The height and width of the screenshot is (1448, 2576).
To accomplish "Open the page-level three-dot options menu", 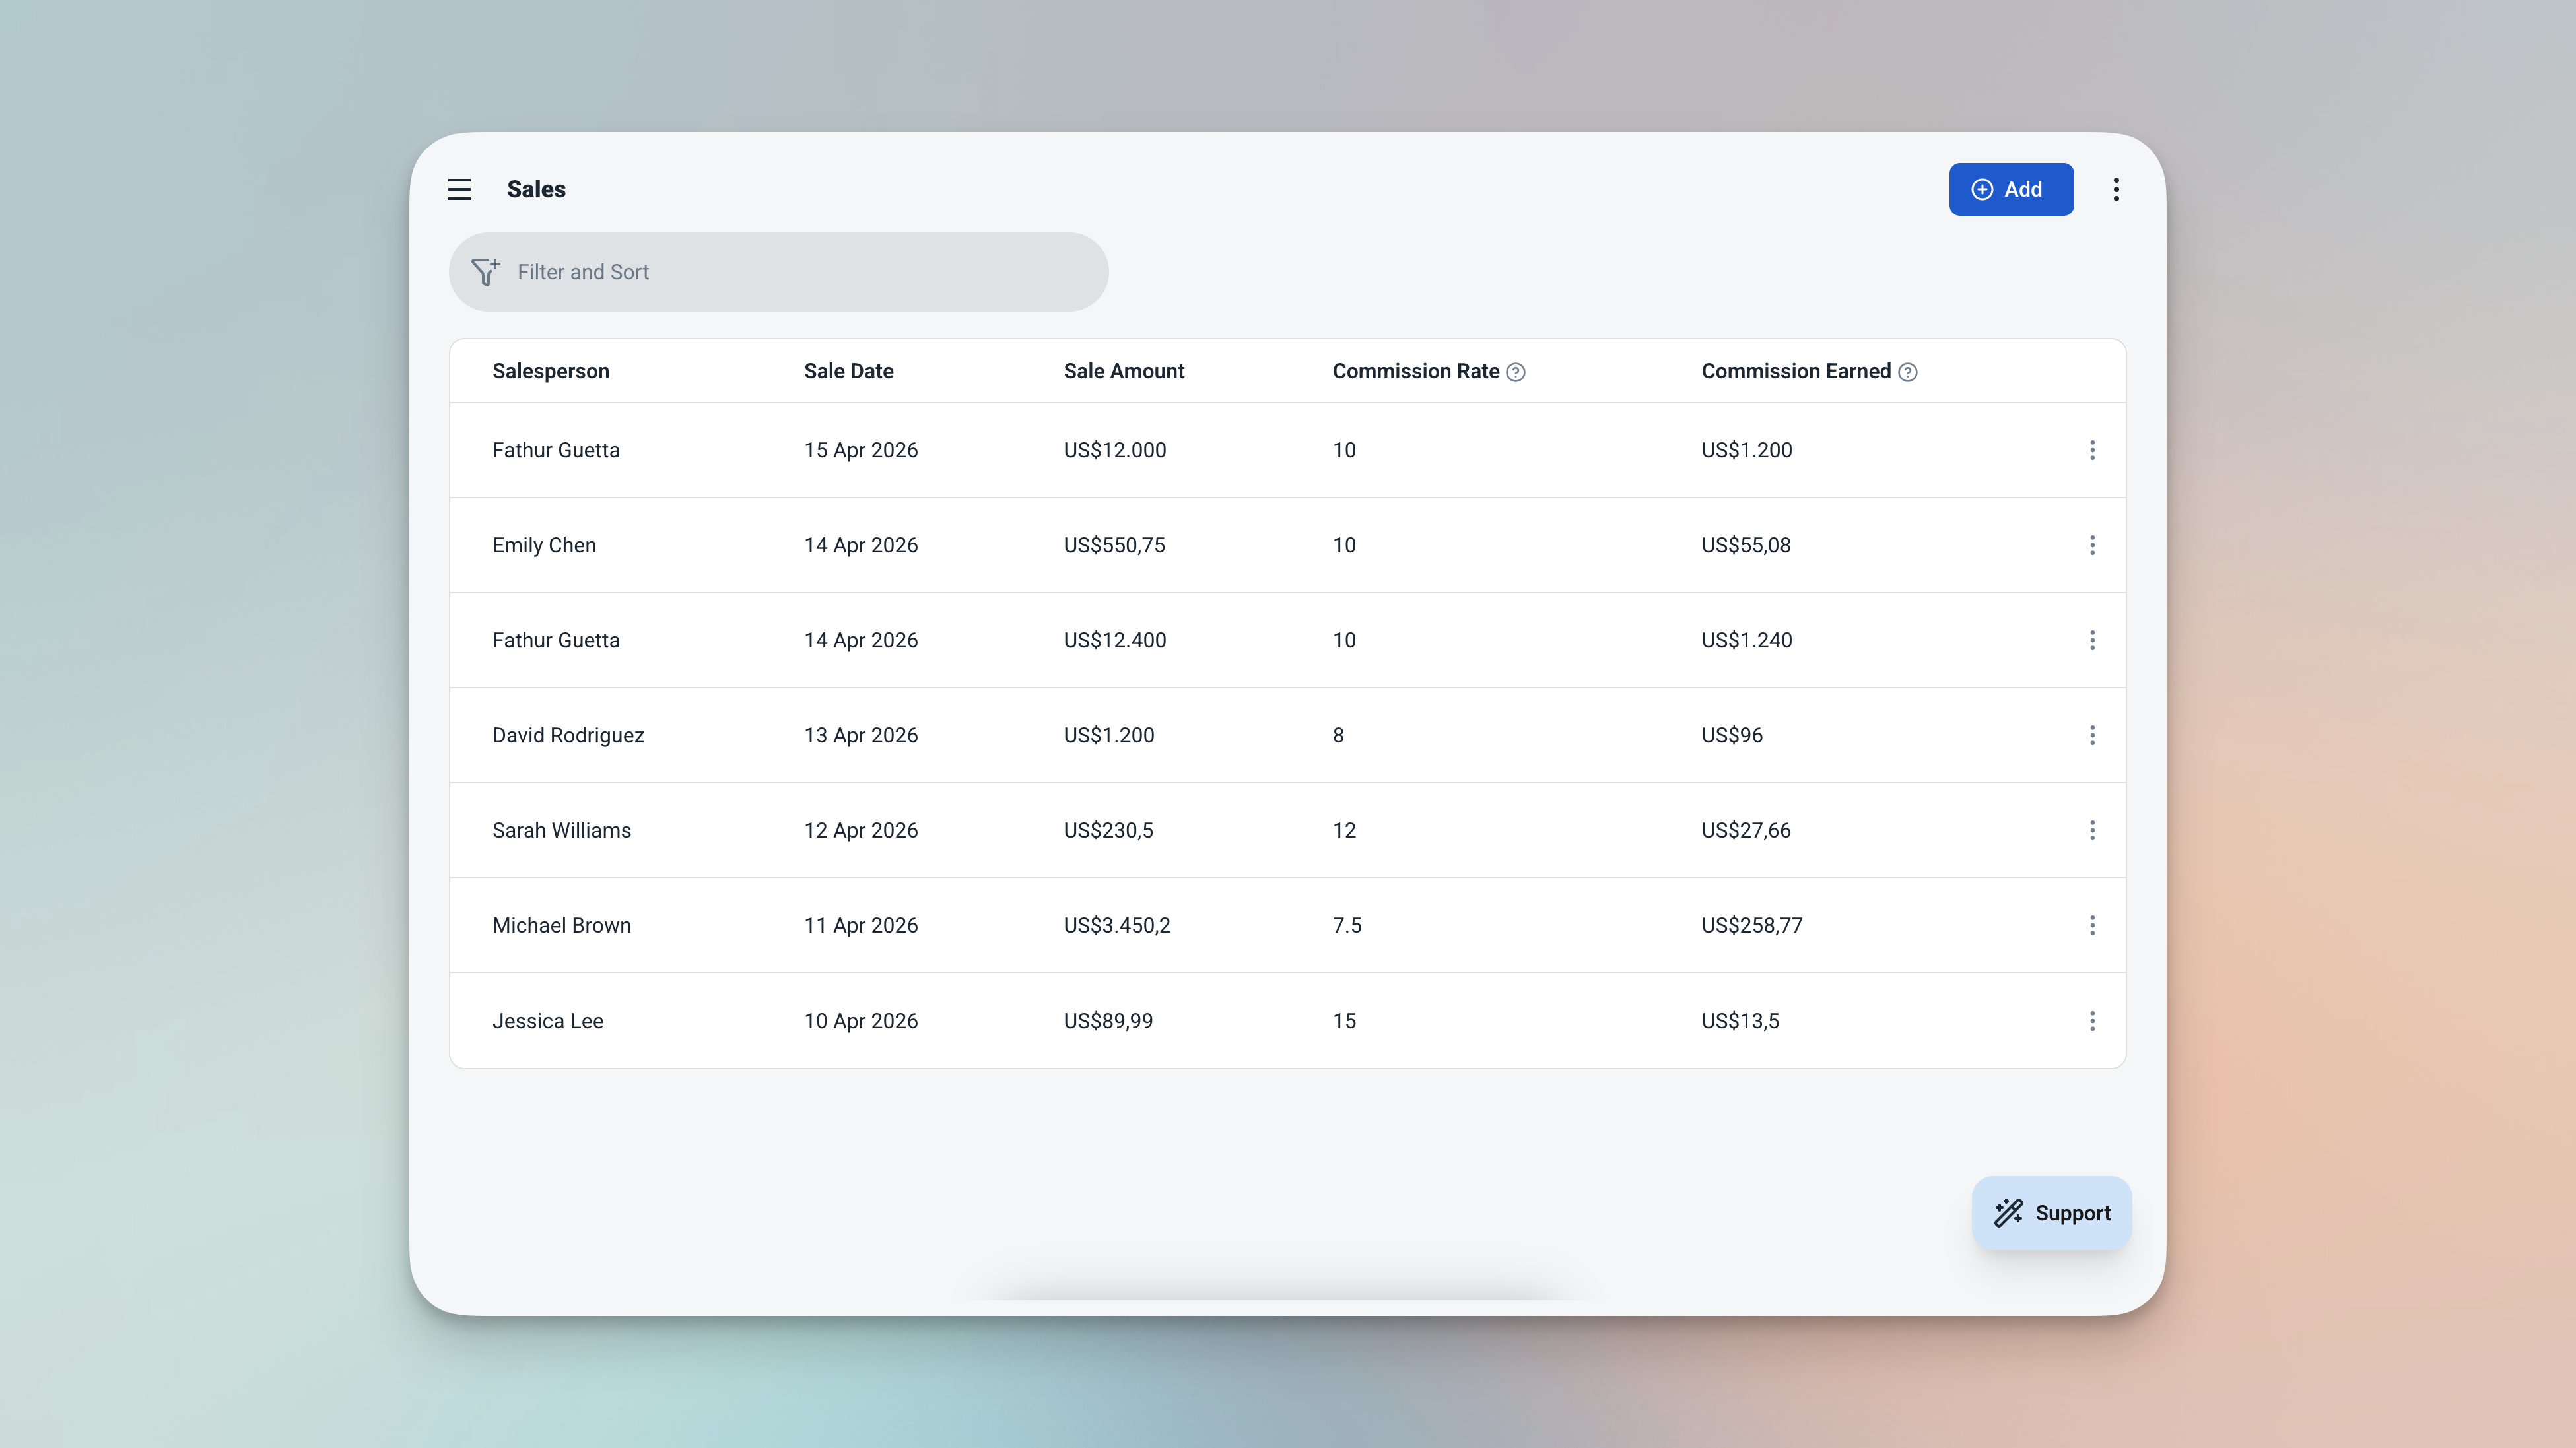I will 2116,189.
